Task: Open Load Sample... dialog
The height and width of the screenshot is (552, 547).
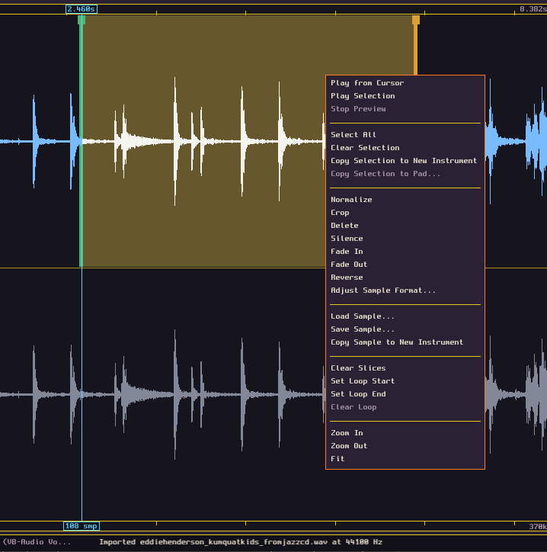Action: (x=405, y=316)
